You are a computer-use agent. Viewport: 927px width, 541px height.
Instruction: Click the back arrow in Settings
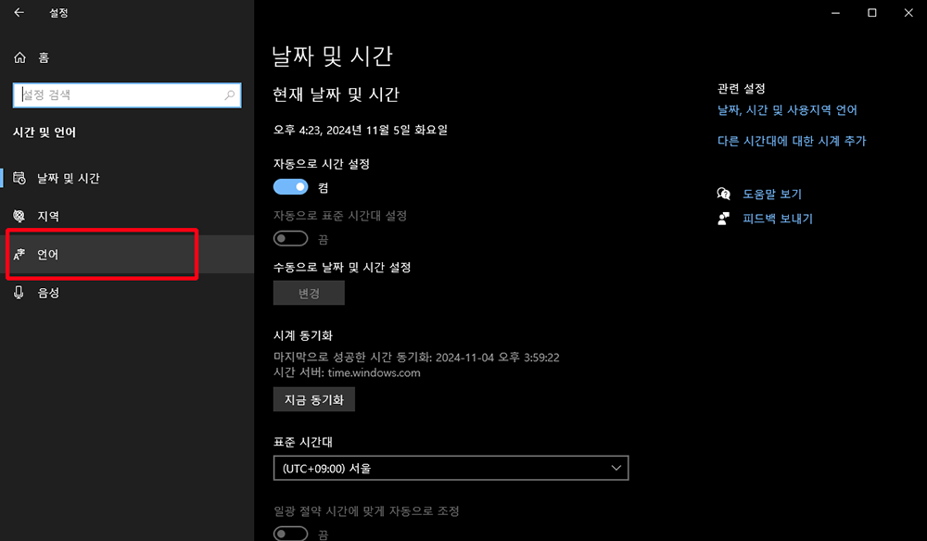[x=19, y=12]
